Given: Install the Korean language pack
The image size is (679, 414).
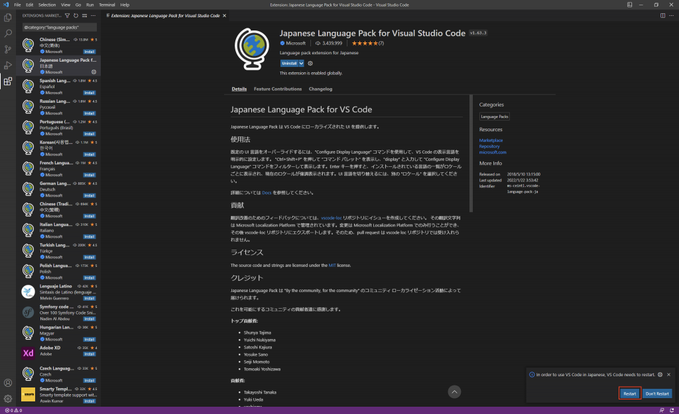Looking at the screenshot, I should coord(90,154).
